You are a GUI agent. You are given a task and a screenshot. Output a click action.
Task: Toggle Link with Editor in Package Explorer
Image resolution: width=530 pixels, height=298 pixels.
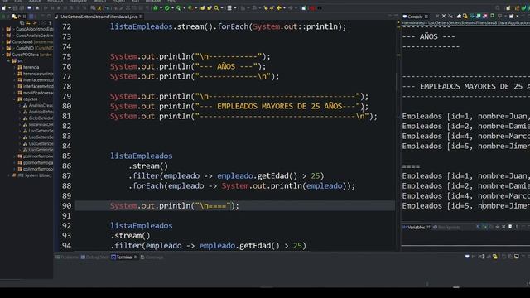pos(28,22)
